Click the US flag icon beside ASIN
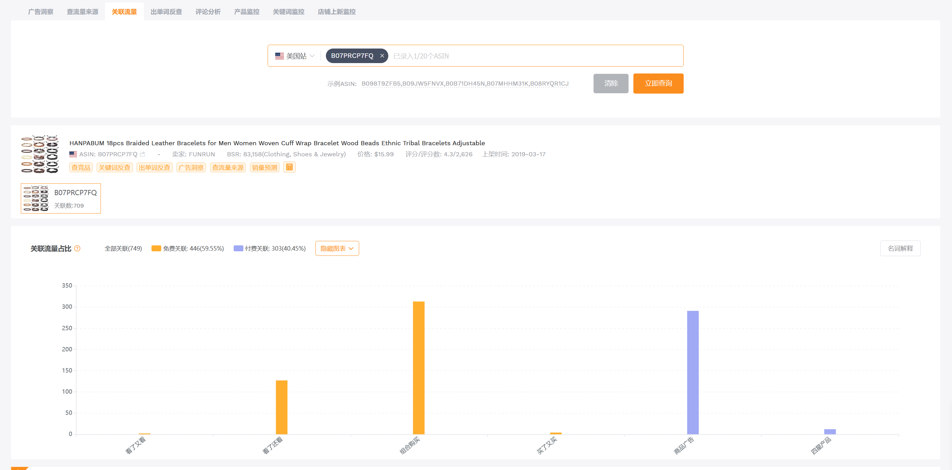This screenshot has width=952, height=470. click(x=73, y=155)
